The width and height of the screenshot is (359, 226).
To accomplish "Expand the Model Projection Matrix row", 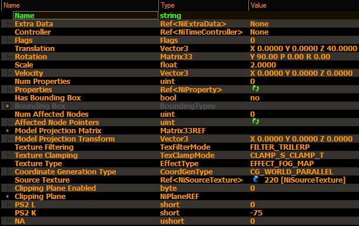I will [x=7, y=130].
